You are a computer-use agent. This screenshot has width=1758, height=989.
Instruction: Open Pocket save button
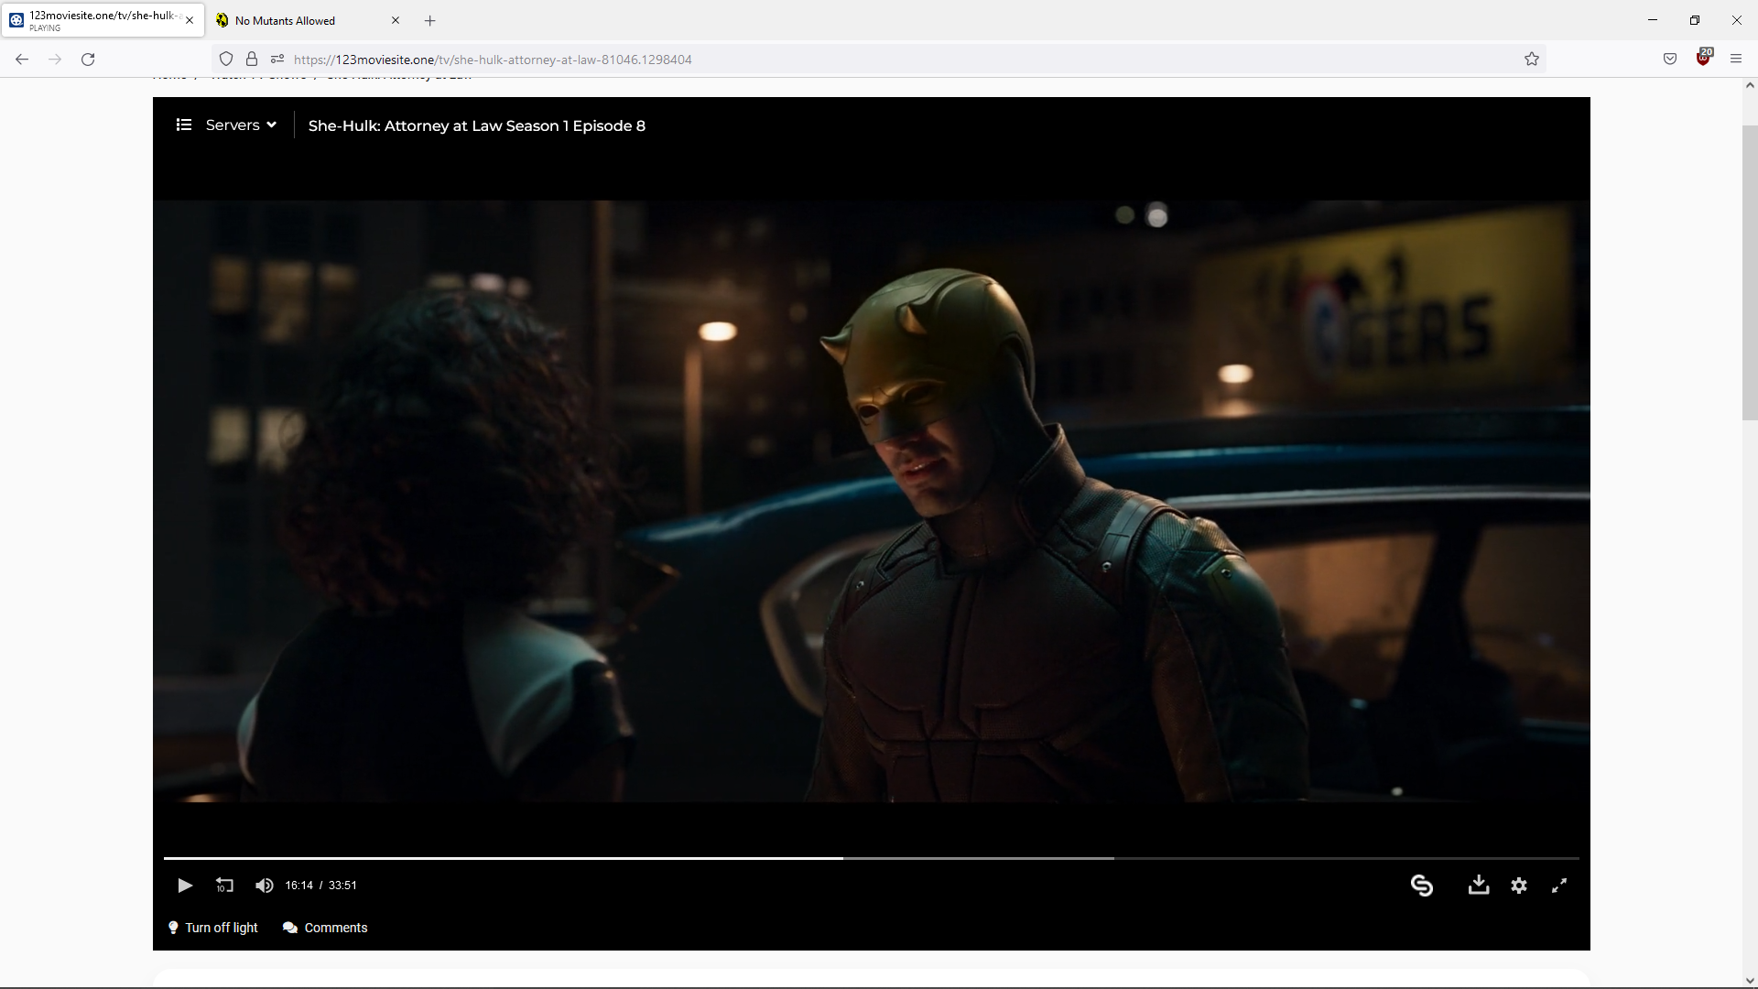(x=1670, y=60)
